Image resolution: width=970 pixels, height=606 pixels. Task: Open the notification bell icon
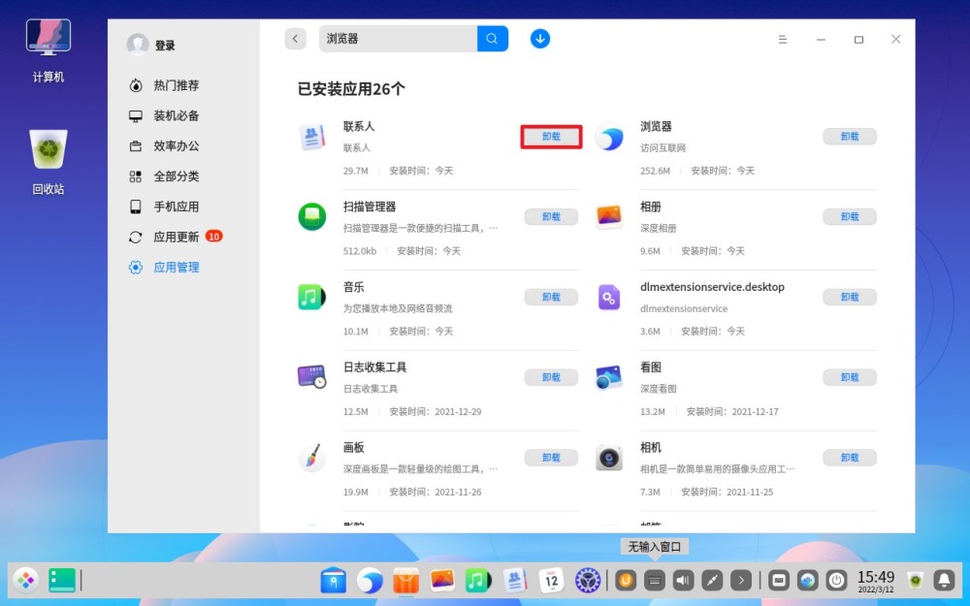coord(944,580)
